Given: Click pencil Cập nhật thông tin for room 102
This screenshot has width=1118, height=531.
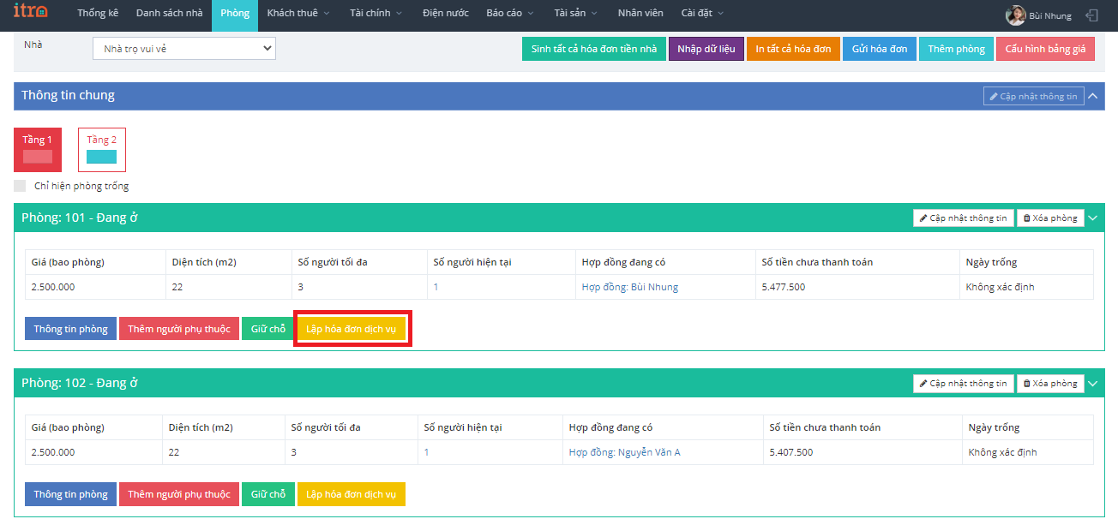Looking at the screenshot, I should click(963, 384).
